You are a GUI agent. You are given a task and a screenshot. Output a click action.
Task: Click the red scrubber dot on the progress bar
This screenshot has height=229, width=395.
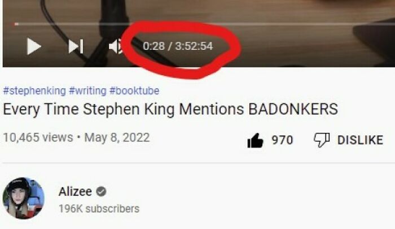(x=16, y=24)
